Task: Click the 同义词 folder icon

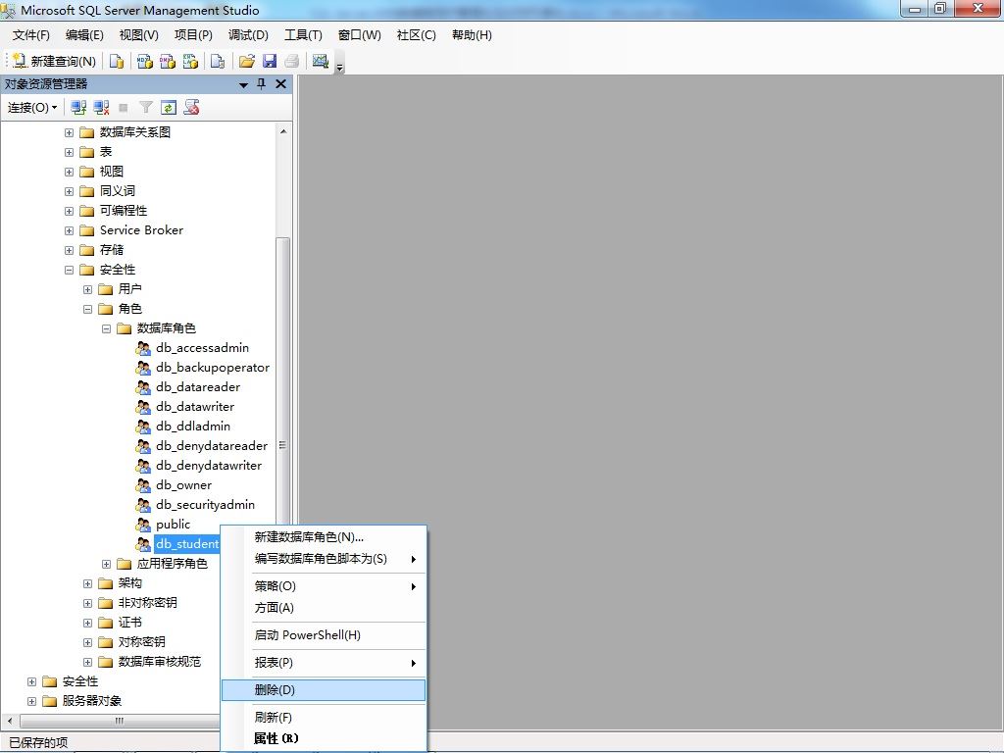Action: (87, 191)
